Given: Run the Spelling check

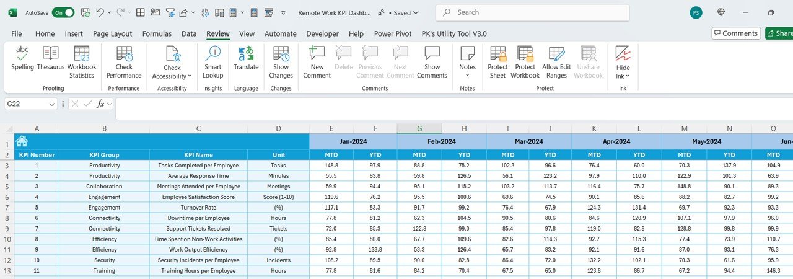Looking at the screenshot, I should (x=22, y=58).
